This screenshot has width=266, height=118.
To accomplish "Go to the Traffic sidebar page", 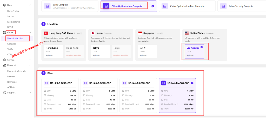I will click(10, 49).
